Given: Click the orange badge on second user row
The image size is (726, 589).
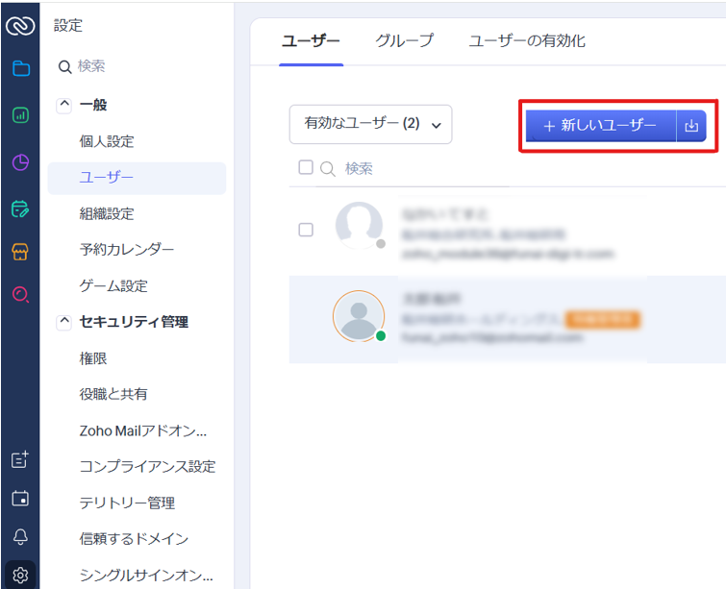Looking at the screenshot, I should 603,319.
